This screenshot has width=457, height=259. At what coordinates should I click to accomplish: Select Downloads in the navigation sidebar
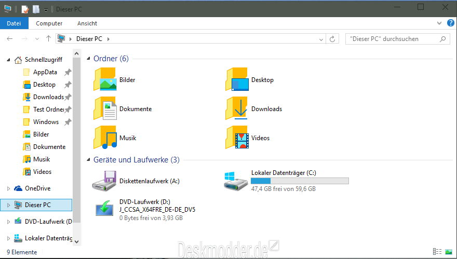(x=48, y=97)
